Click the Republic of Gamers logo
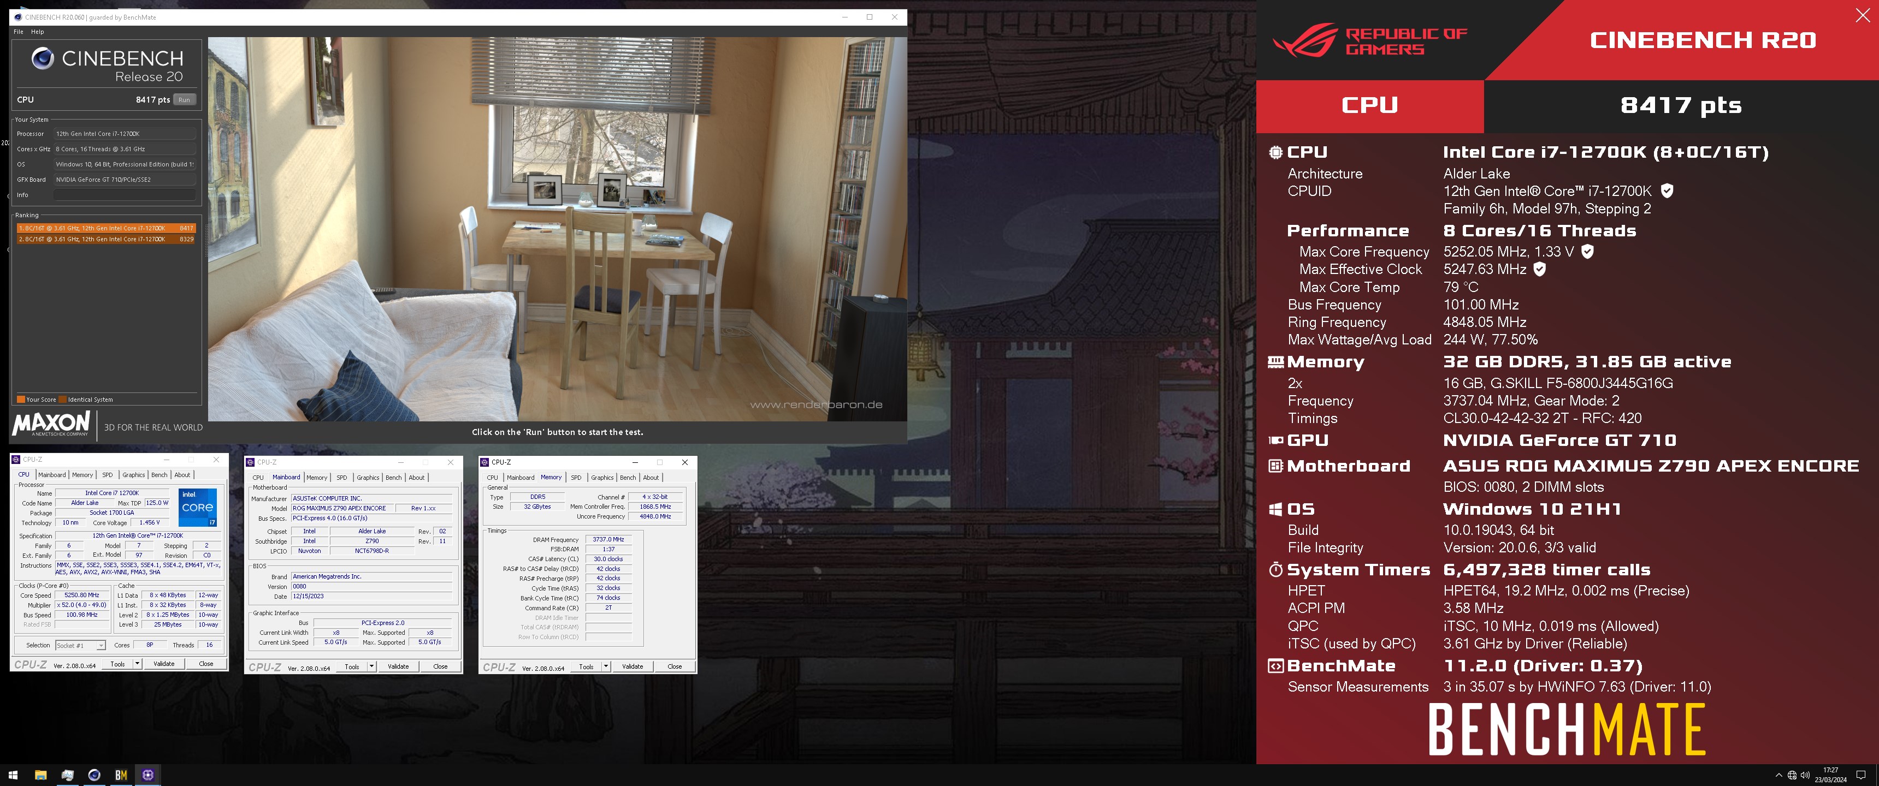The width and height of the screenshot is (1879, 786). pos(1370,41)
